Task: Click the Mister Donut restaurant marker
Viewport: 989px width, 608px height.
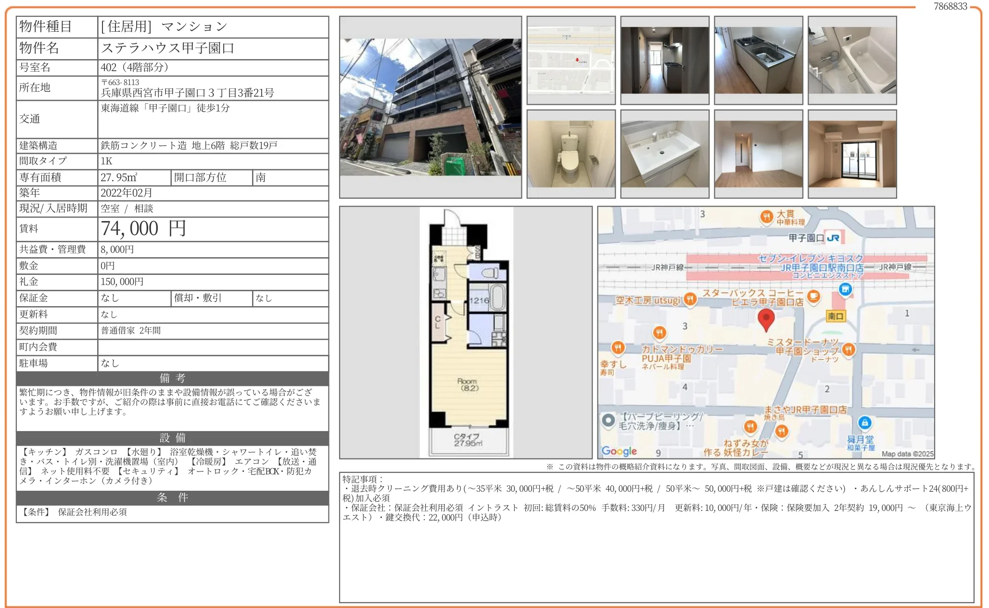Action: 848,349
